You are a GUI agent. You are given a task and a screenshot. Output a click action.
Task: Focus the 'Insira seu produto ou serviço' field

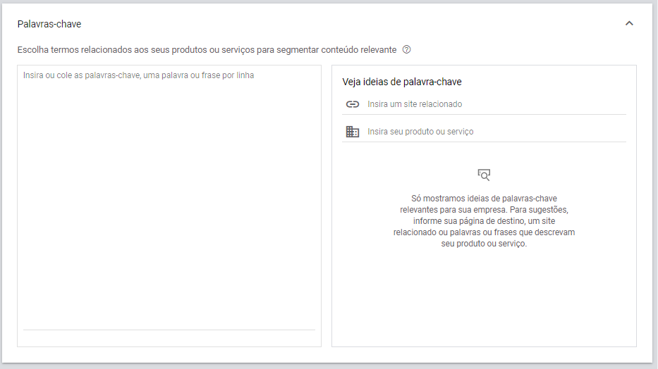pos(496,132)
